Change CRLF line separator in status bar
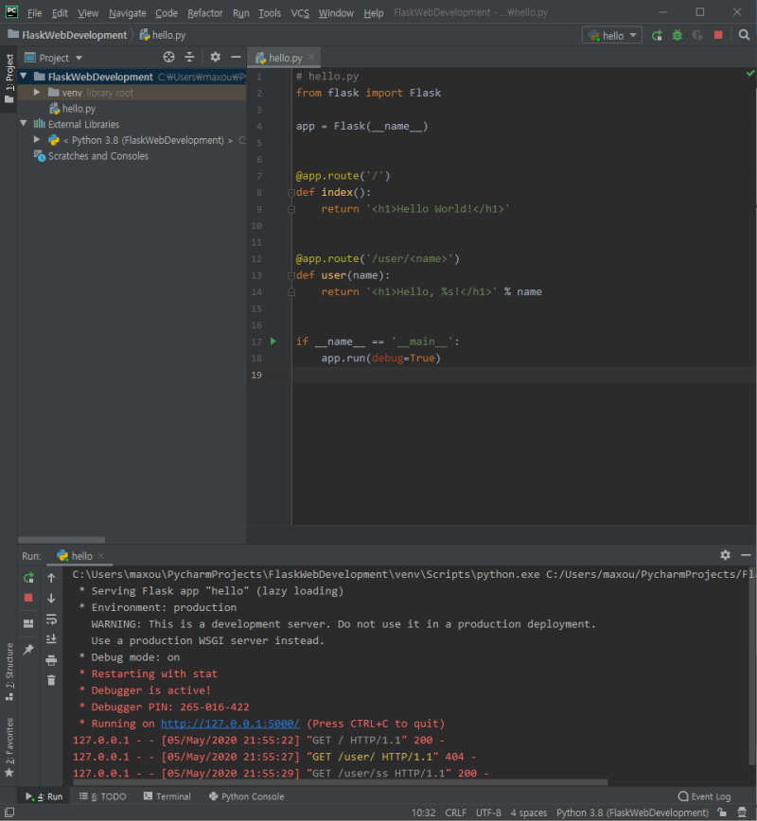Viewport: 757px width, 821px height. pos(455,812)
